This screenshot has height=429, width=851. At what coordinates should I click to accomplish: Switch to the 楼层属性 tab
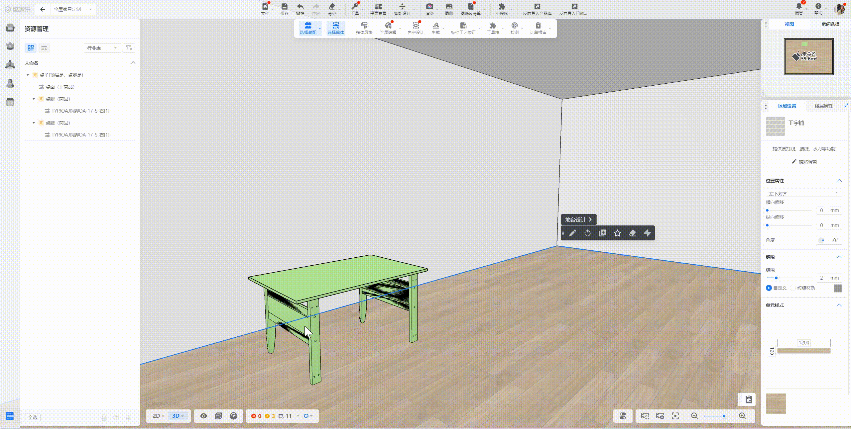click(823, 106)
